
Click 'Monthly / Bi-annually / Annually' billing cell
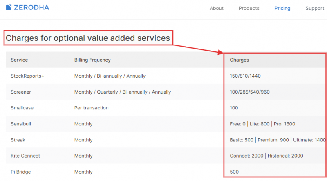pyautogui.click(x=110, y=76)
